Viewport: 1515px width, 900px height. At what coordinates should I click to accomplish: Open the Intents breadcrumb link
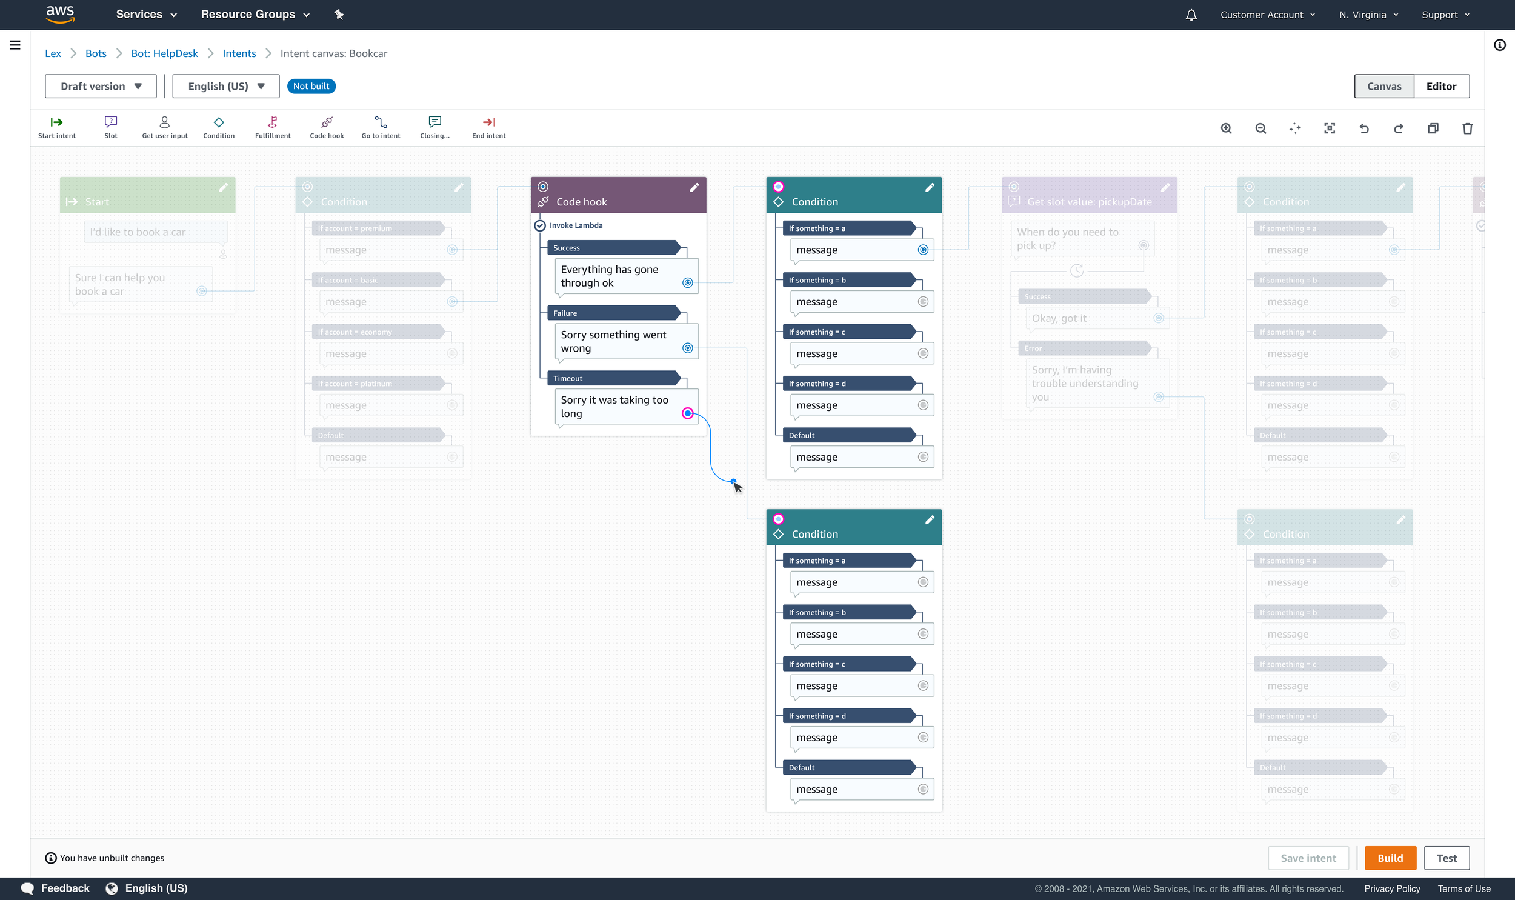click(239, 53)
